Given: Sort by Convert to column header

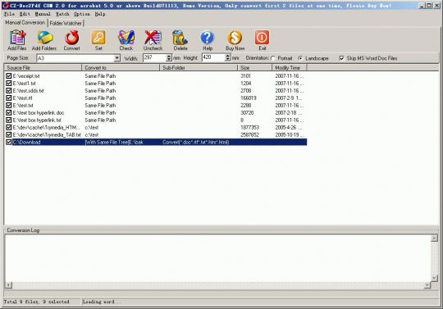Looking at the screenshot, I should (x=121, y=68).
